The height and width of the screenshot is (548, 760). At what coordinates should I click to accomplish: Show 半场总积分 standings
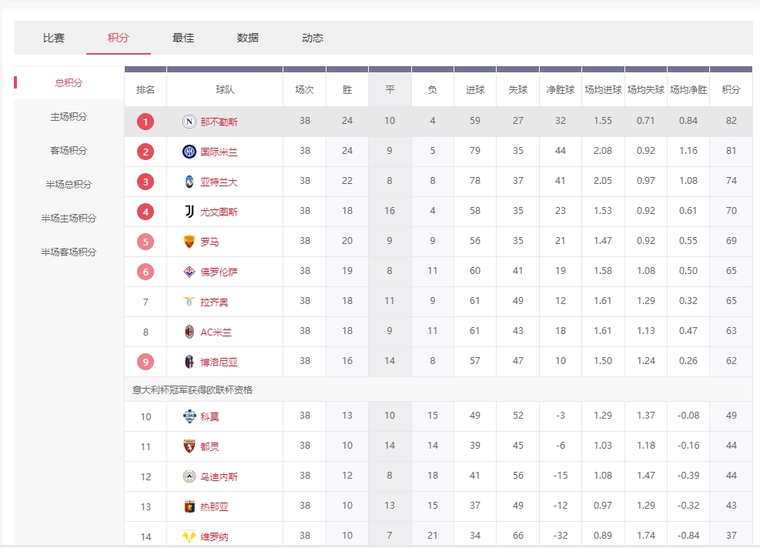(69, 185)
